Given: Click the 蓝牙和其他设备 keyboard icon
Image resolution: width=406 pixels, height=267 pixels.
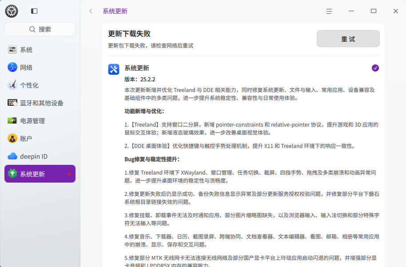Looking at the screenshot, I should [12, 103].
